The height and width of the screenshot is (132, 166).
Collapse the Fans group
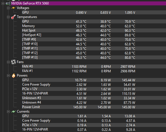coord(8,62)
